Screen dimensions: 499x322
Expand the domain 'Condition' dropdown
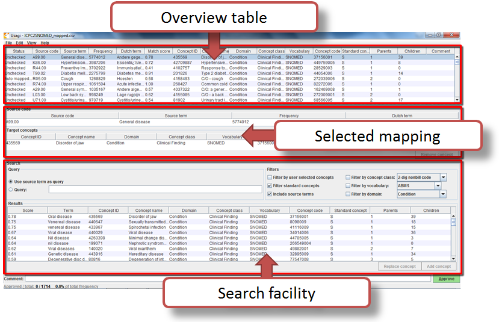pyautogui.click(x=443, y=194)
